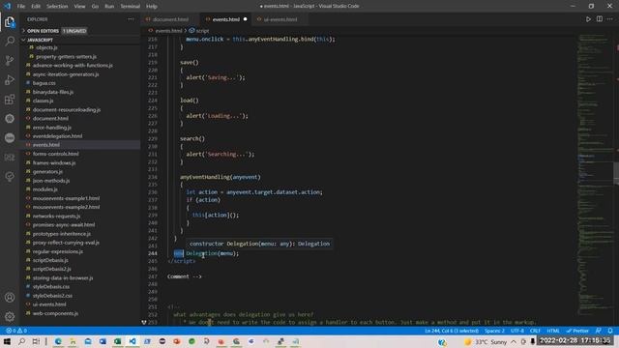The width and height of the screenshot is (619, 348).
Task: Click errors and warnings count in status bar
Action: pos(16,331)
